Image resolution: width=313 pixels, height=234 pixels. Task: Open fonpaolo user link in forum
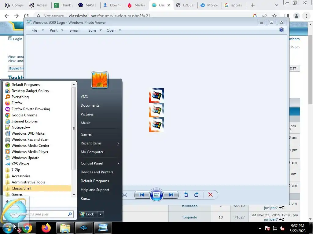(190, 217)
